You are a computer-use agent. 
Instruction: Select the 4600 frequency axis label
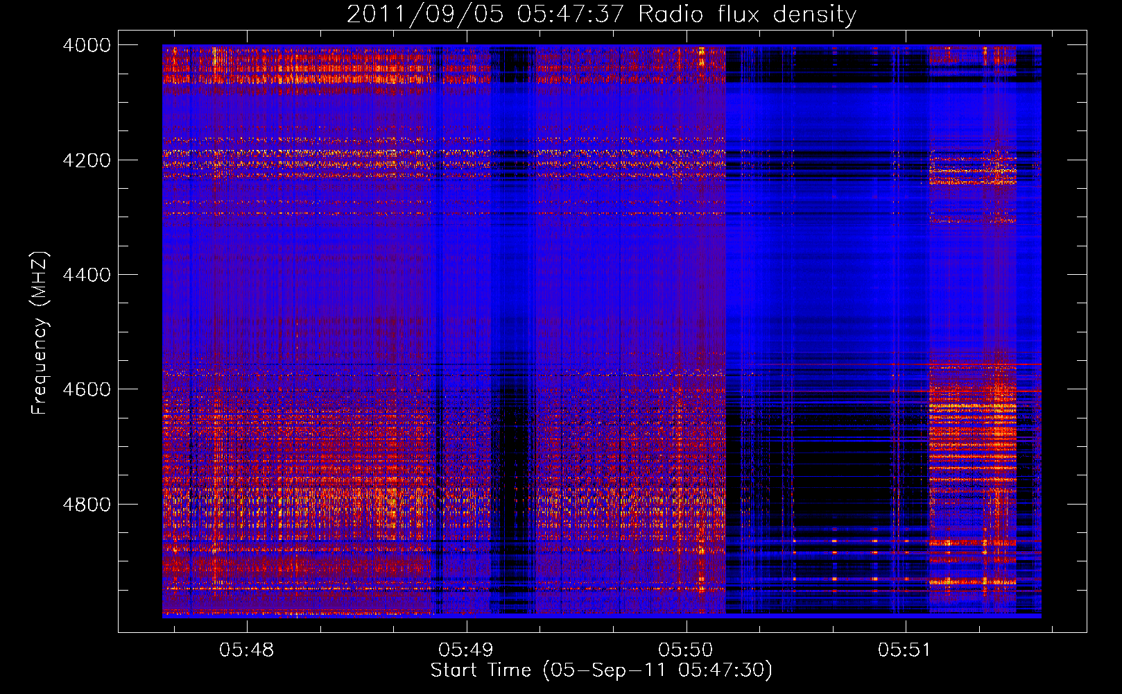[x=87, y=389]
